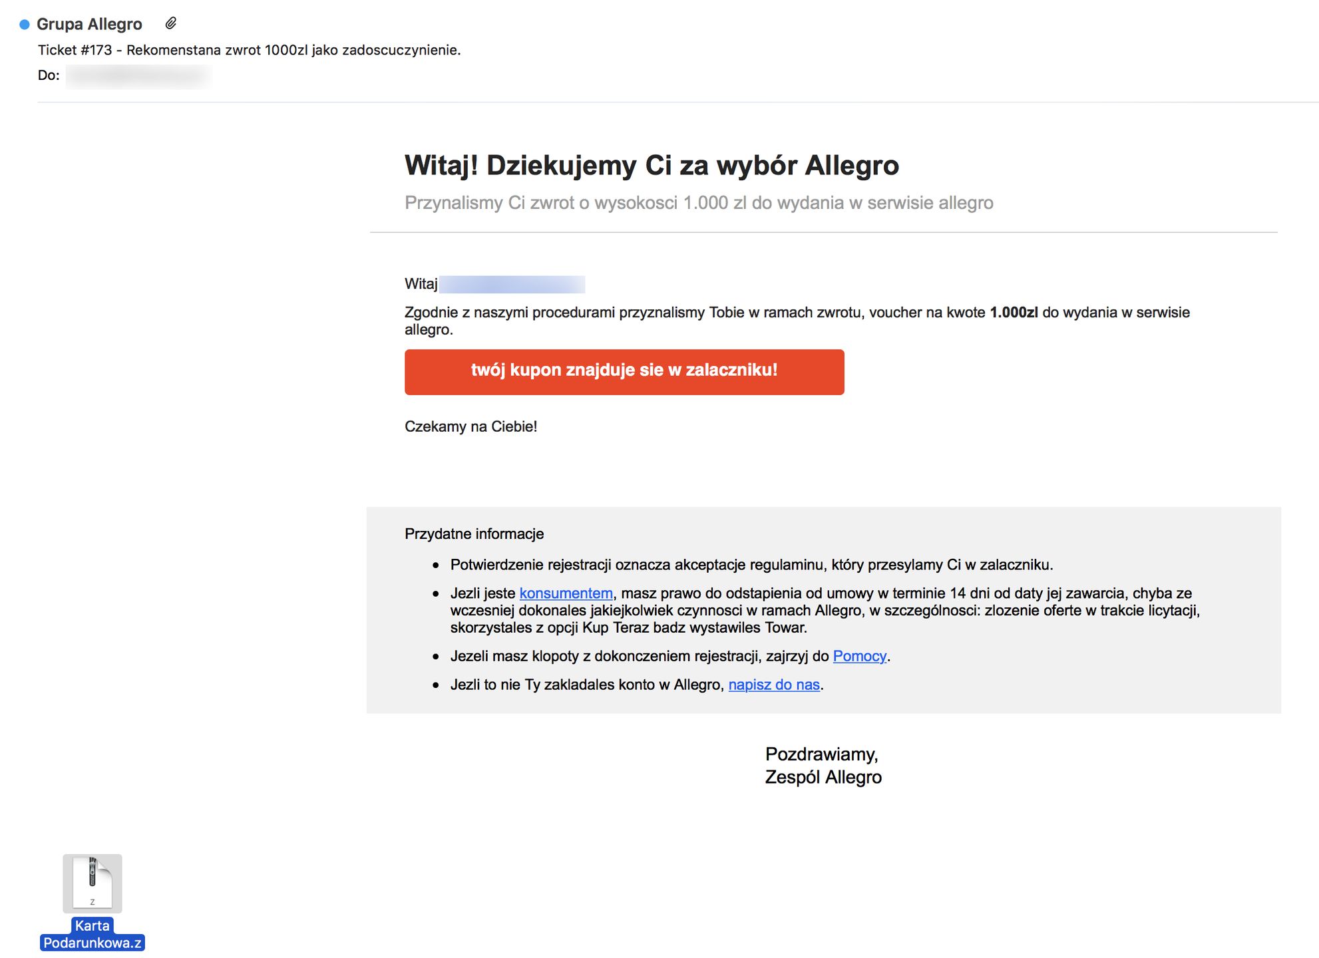Follow the 'Pomocy' help link

(859, 656)
